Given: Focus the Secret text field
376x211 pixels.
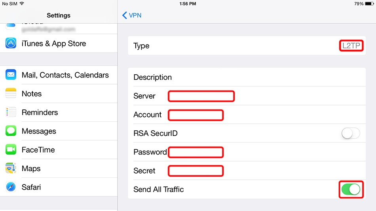Looking at the screenshot, I should [196, 171].
